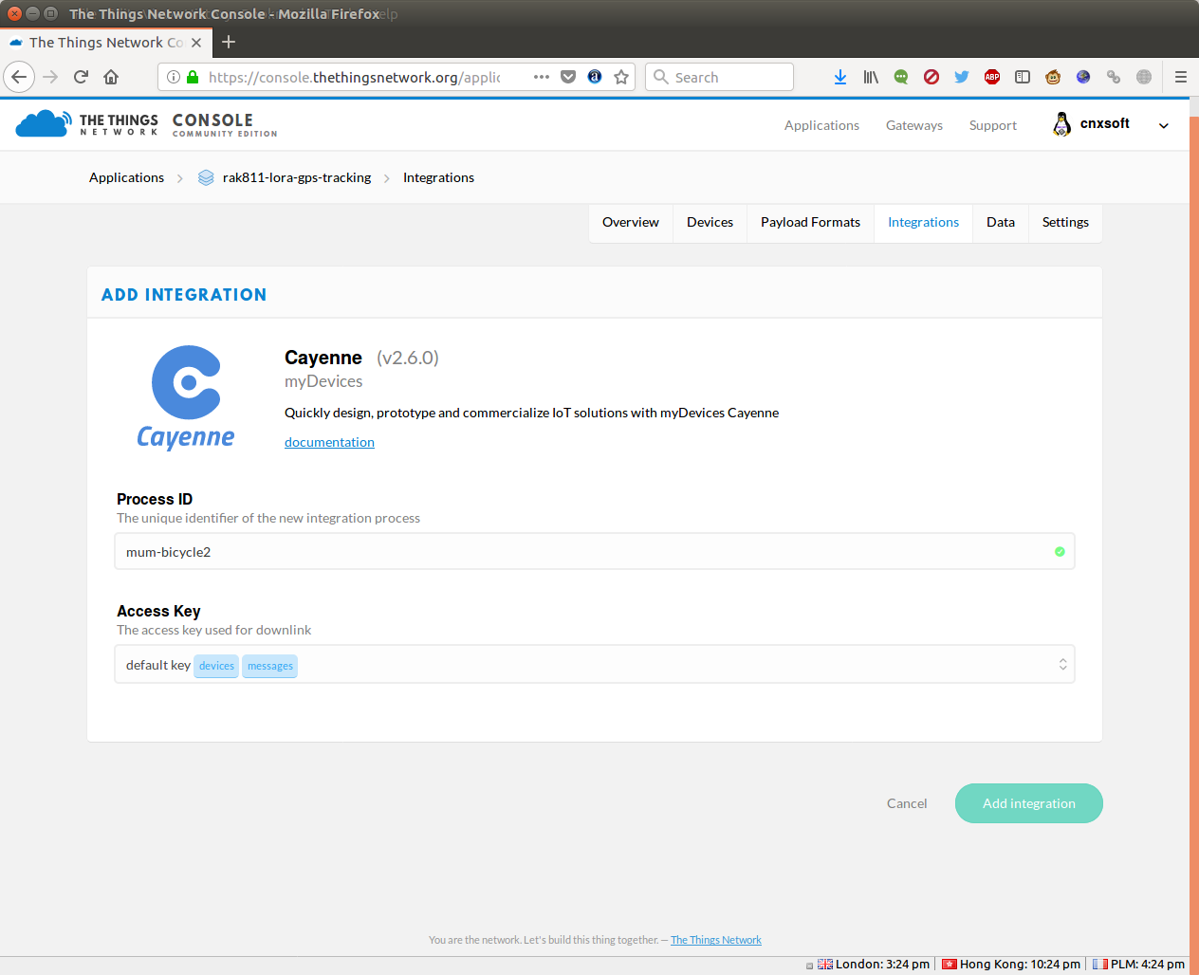Open the Cayenne documentation link
This screenshot has height=975, width=1199.
(329, 442)
